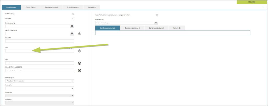The image size is (268, 106).
Task: Open the Fahrzeugart dropdown
Action: tap(40, 81)
